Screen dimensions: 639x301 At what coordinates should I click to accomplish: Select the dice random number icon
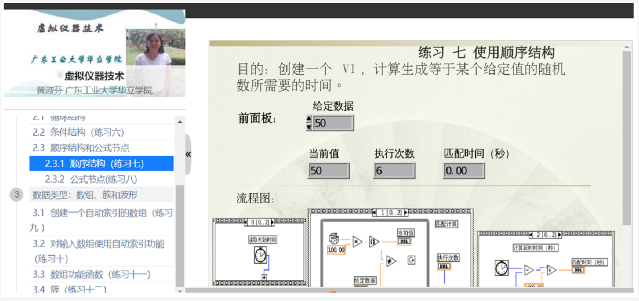[x=334, y=239]
